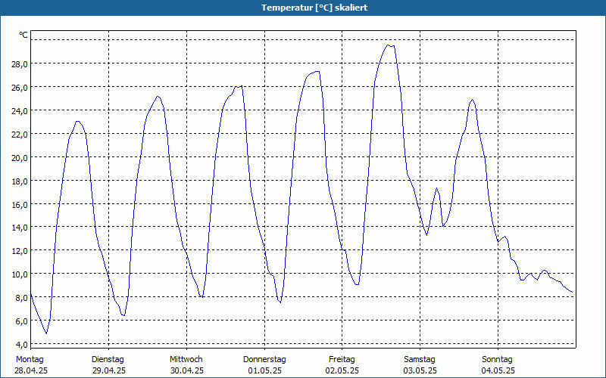Click the Mittwoch day label
Viewport: 606px width, 378px height.
pyautogui.click(x=186, y=360)
